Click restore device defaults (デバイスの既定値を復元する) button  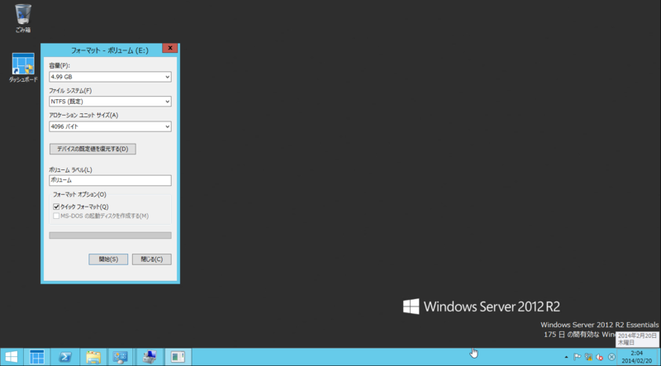pos(93,149)
